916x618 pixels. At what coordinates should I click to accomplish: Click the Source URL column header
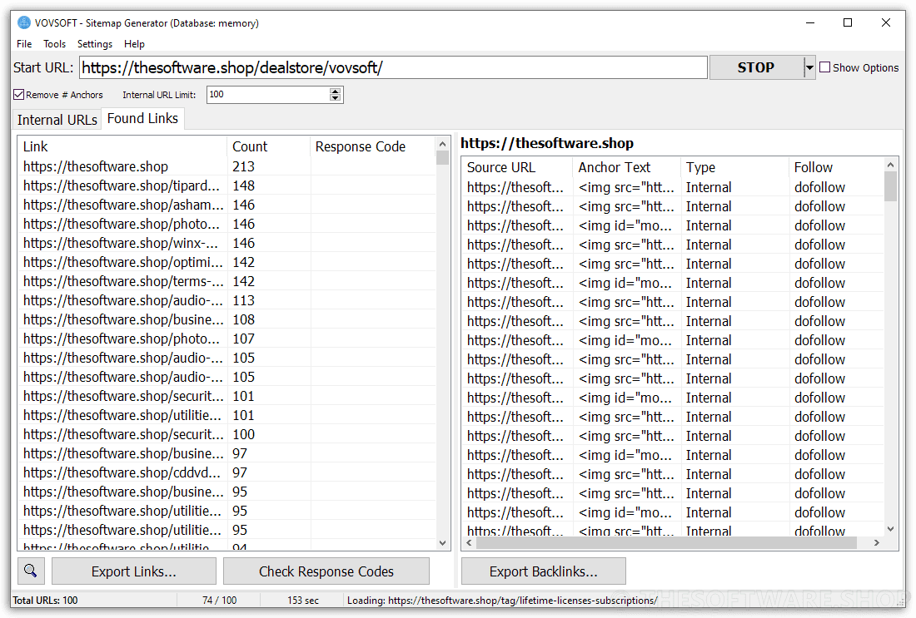(x=516, y=167)
